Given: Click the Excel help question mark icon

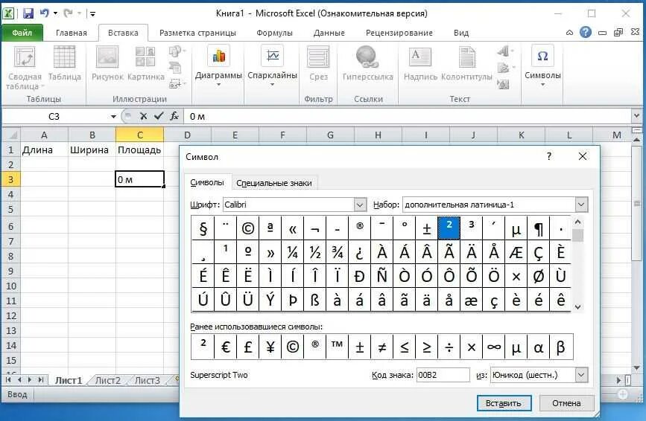Looking at the screenshot, I should click(585, 32).
